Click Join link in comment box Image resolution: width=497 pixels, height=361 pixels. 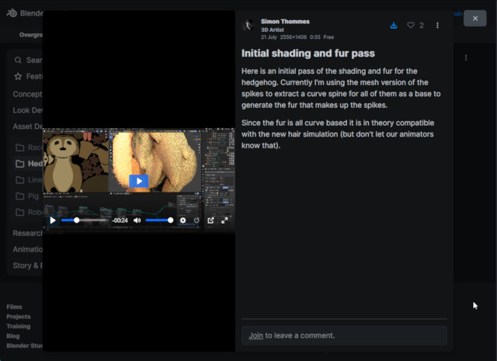coord(255,335)
